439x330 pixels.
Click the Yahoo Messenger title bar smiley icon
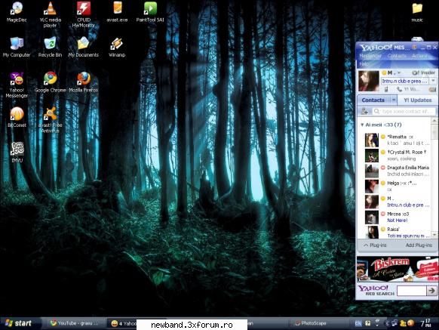click(x=414, y=48)
